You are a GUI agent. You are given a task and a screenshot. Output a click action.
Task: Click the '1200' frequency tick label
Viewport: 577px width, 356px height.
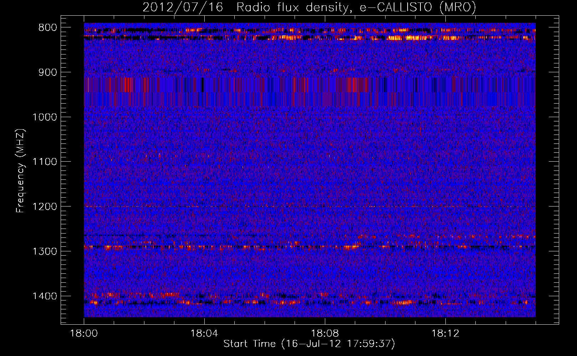tap(45, 207)
